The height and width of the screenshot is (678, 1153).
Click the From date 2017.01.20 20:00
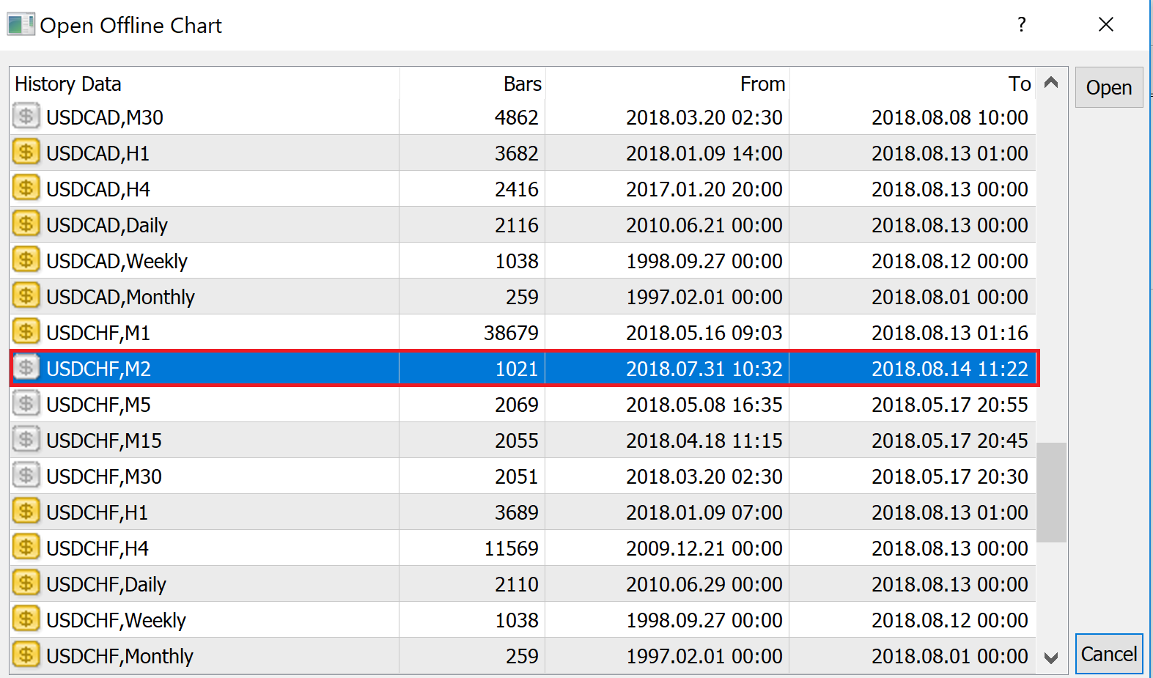tap(704, 189)
